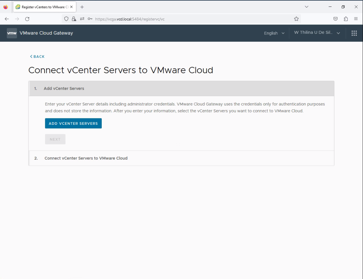
Task: Open the apps grid menu
Action: (x=354, y=33)
